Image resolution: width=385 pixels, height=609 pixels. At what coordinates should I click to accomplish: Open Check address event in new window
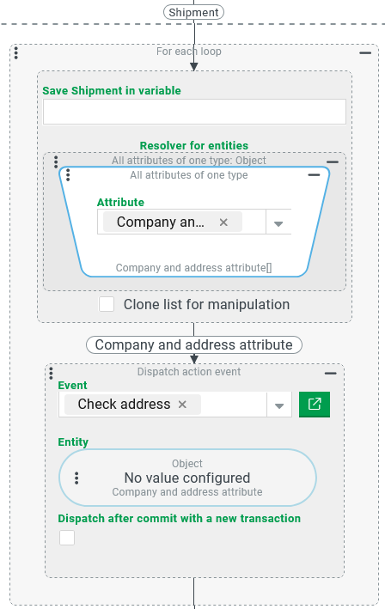coord(315,405)
